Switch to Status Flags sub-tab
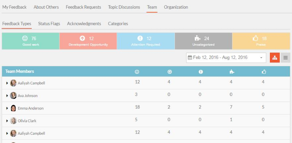The height and width of the screenshot is (143, 292). point(49,24)
